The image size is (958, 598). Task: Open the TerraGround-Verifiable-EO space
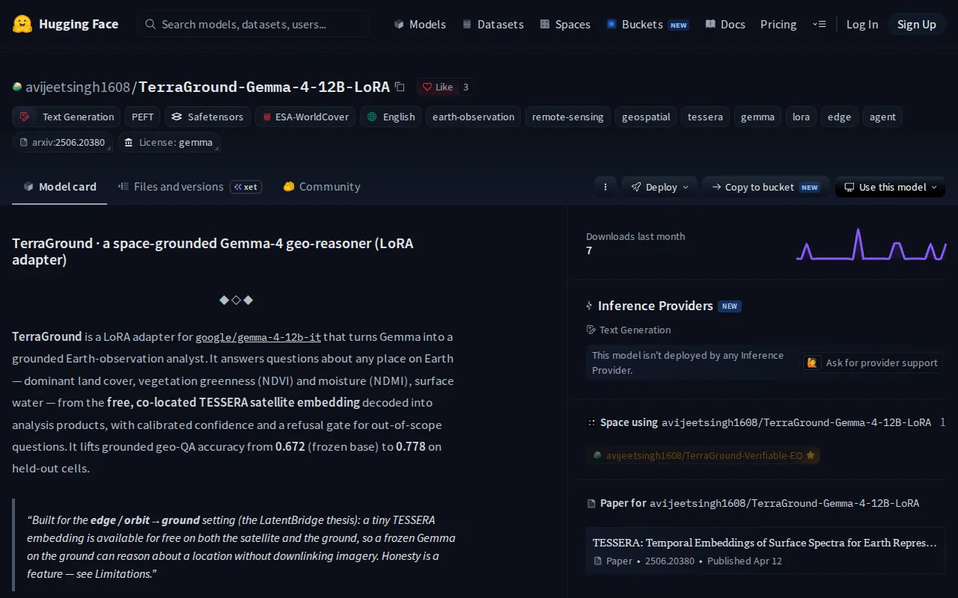pyautogui.click(x=703, y=454)
